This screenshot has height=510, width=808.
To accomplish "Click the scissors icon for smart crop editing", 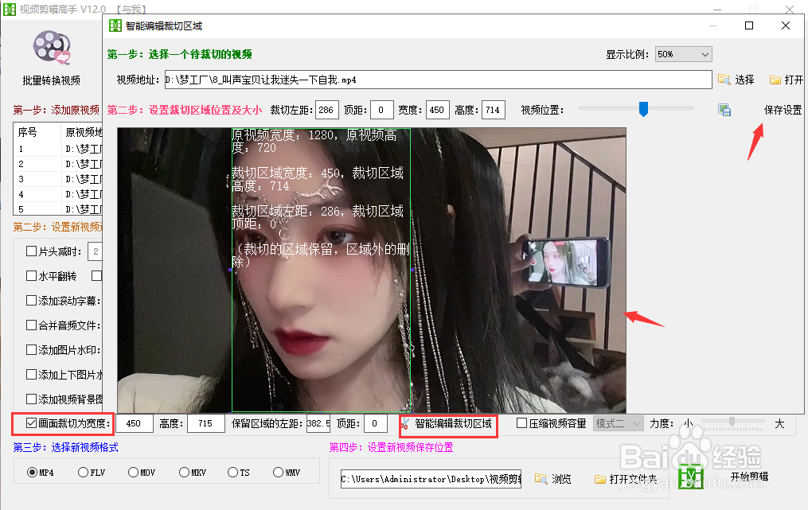I will (405, 424).
